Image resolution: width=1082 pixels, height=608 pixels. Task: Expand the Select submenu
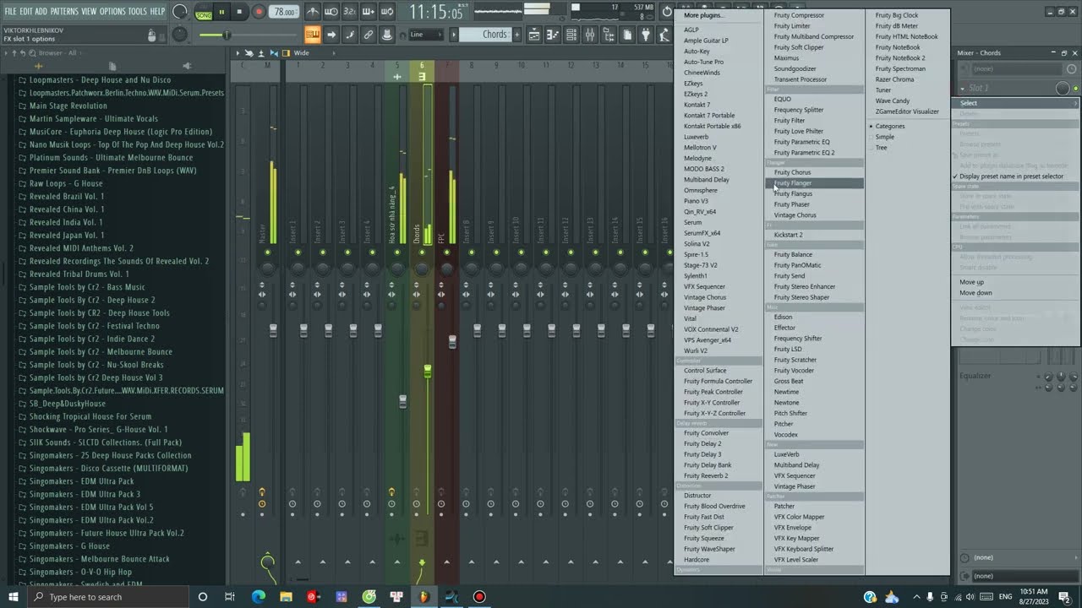coord(1015,103)
